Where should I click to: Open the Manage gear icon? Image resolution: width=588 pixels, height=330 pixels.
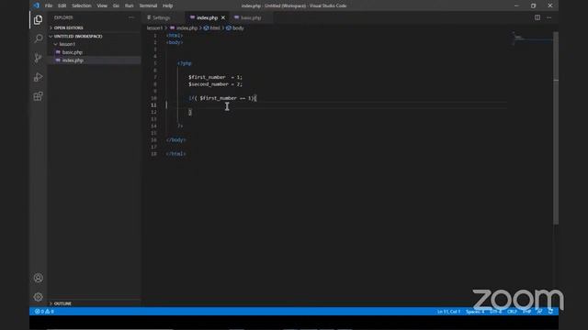pyautogui.click(x=38, y=297)
